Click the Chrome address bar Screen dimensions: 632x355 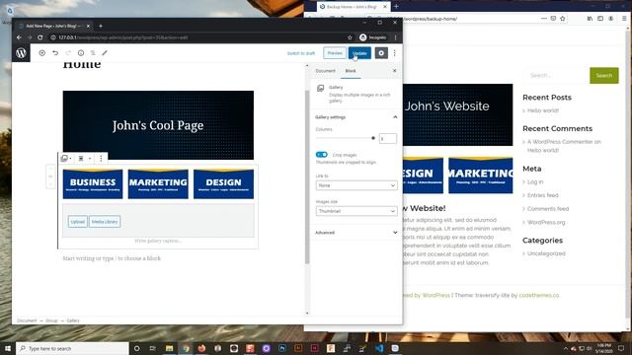coord(197,37)
